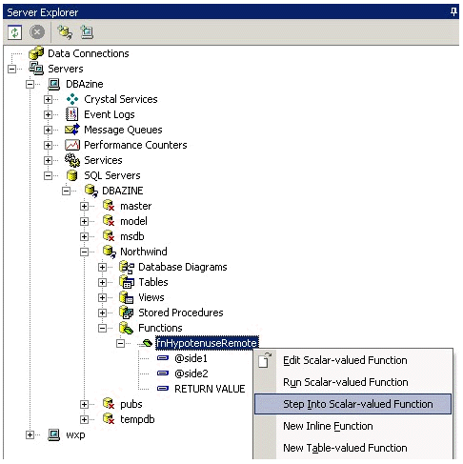463x464 pixels.
Task: Click the Stop Refresh toolbar icon
Action: click(37, 32)
